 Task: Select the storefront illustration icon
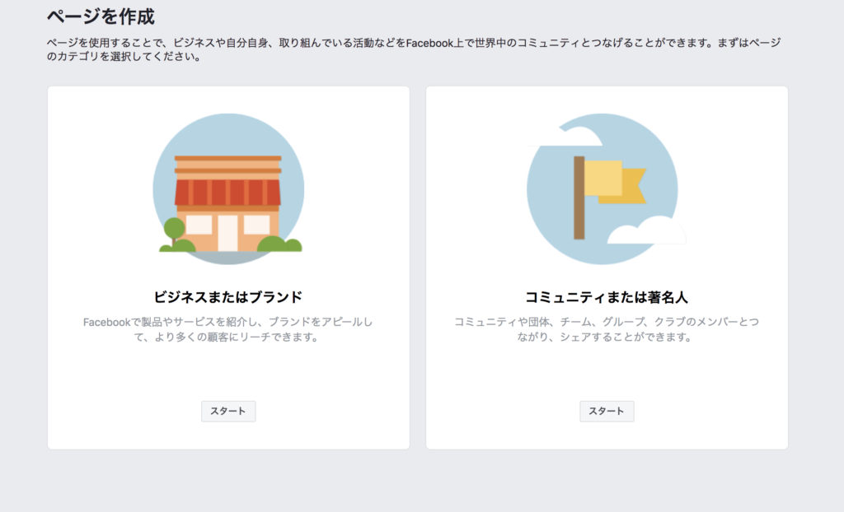coord(228,189)
